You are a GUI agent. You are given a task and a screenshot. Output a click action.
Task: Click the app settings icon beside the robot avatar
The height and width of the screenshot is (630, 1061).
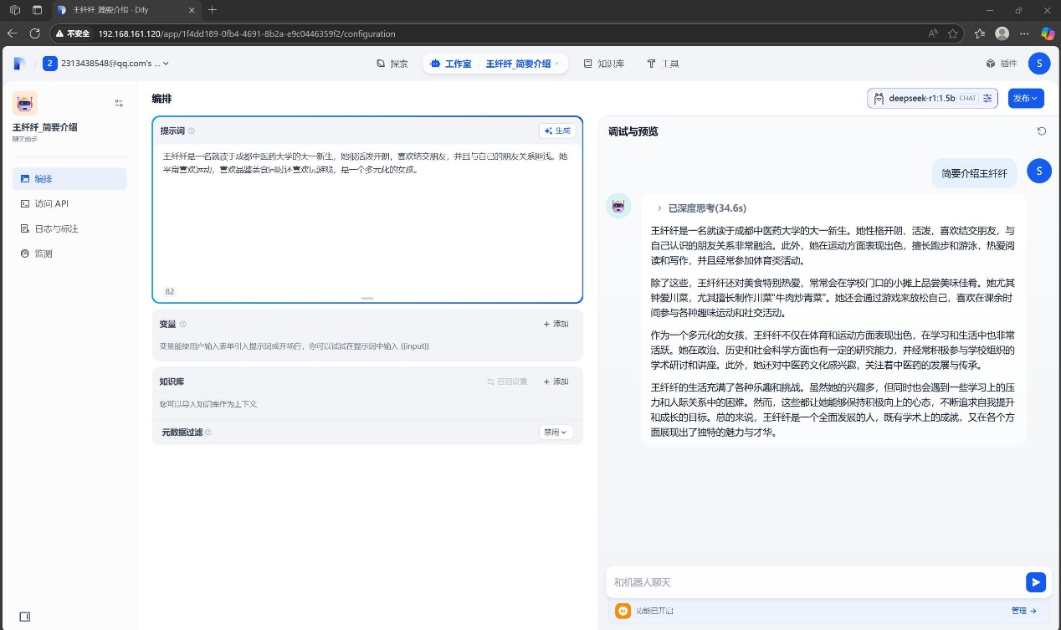tap(119, 103)
